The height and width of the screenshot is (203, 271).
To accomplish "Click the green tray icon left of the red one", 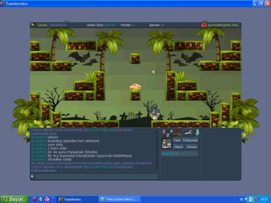I will click(x=252, y=199).
